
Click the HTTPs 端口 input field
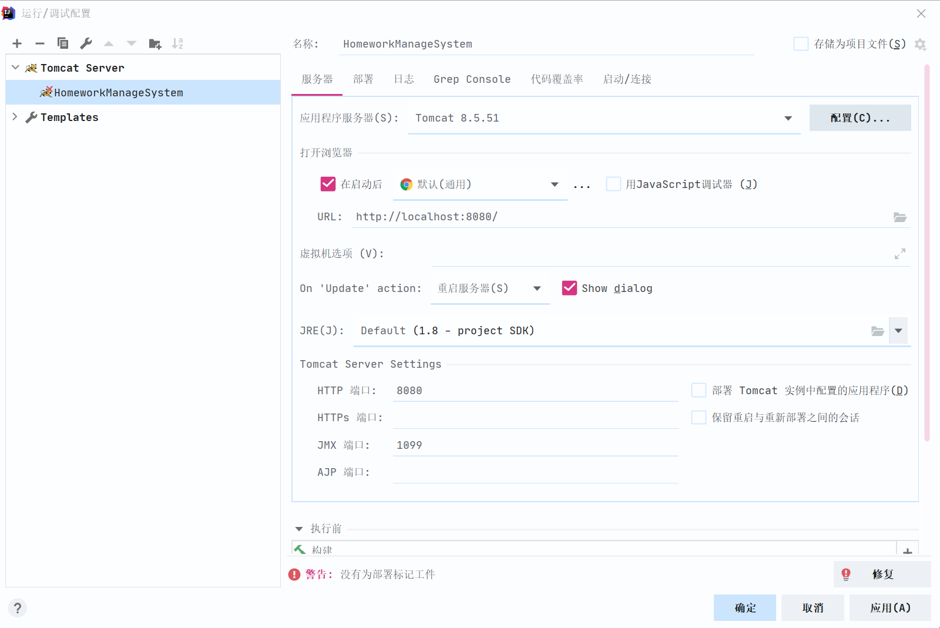(x=535, y=418)
